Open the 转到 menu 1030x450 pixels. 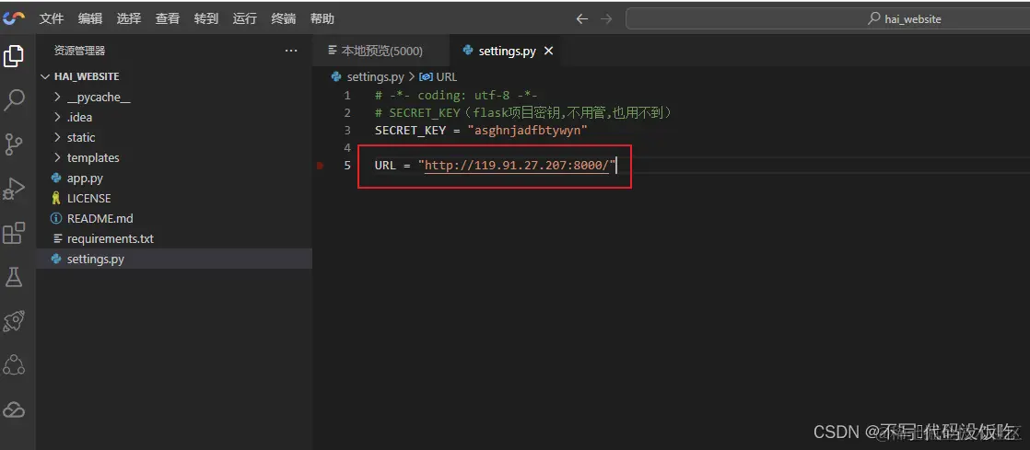pyautogui.click(x=206, y=18)
